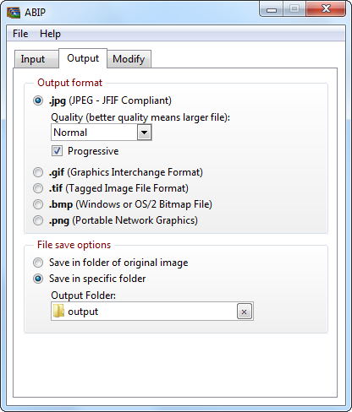352x412 pixels.
Task: Click the Normal quality combo box
Action: 102,133
